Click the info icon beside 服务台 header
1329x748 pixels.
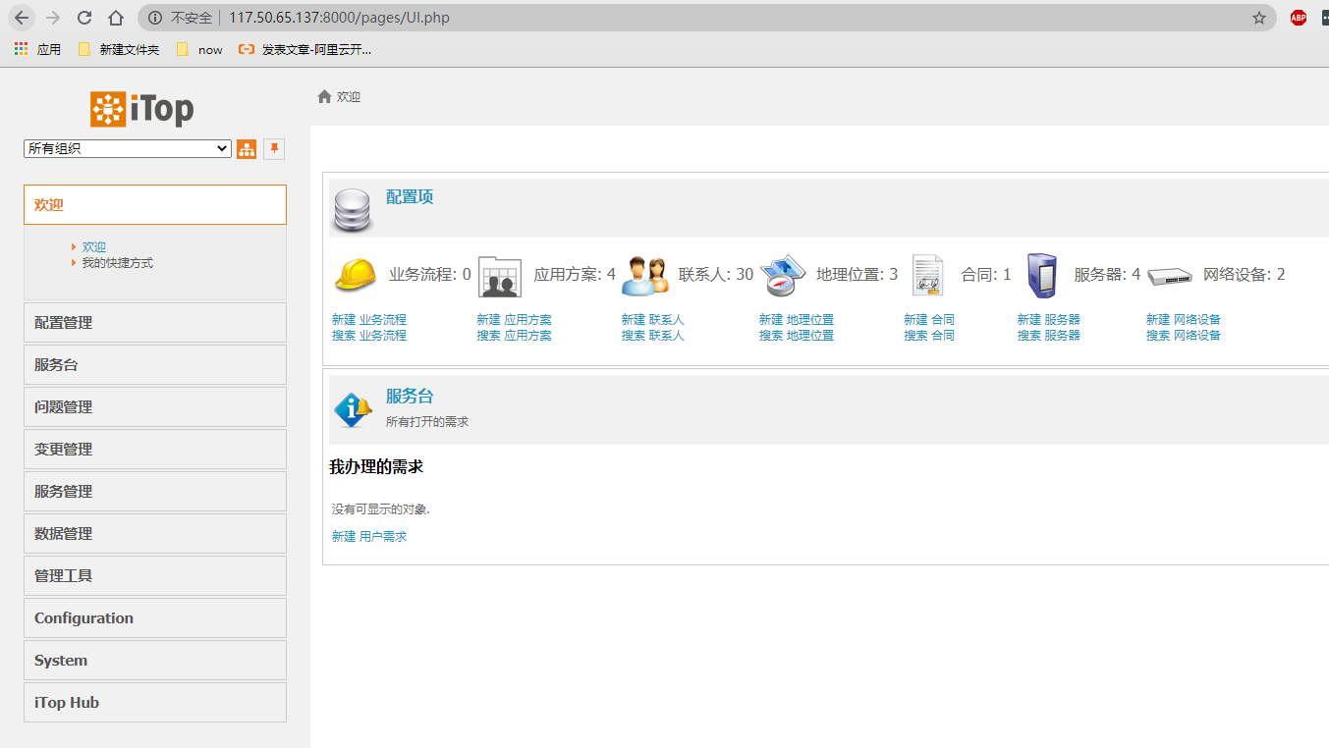pyautogui.click(x=352, y=408)
